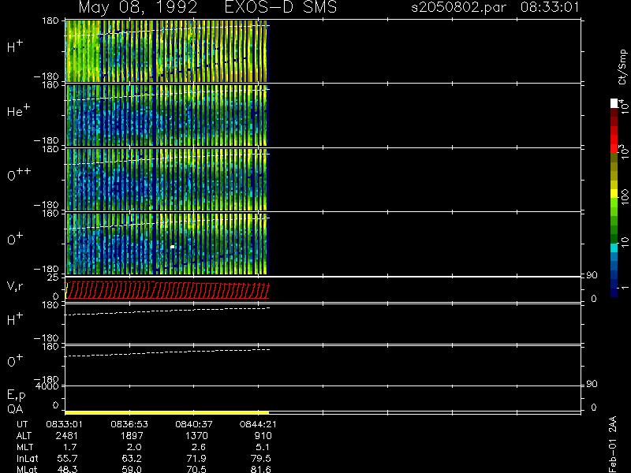
Task: Pick the dark blue bottom colorbar segment
Action: coord(614,292)
